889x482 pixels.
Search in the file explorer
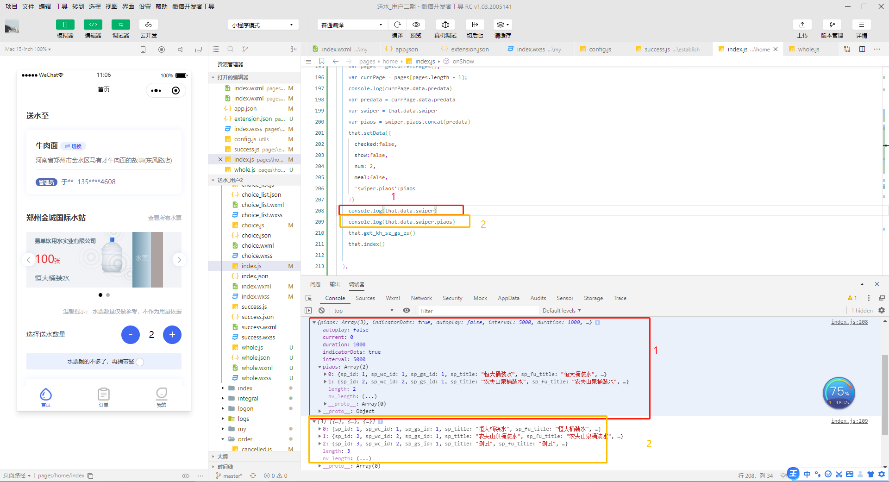(231, 49)
